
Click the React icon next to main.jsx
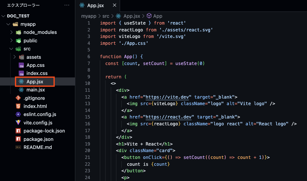pos(21,90)
